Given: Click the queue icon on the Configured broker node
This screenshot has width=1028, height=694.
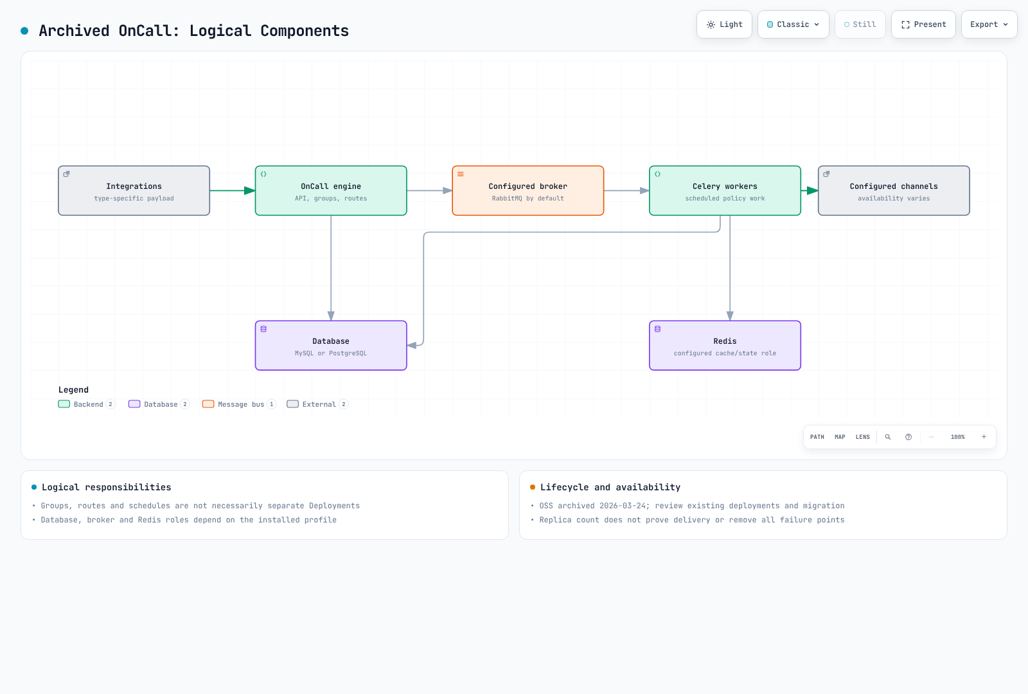Looking at the screenshot, I should [461, 174].
